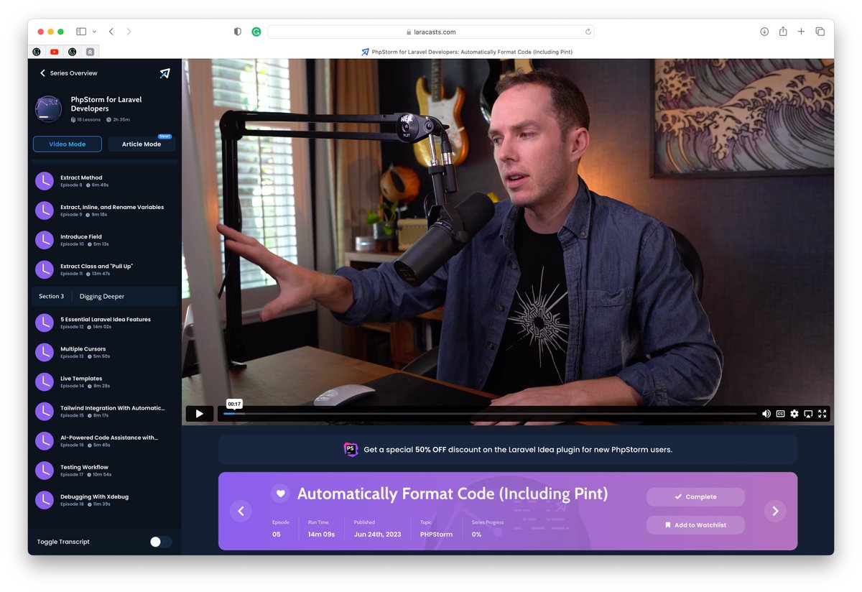Click the PHPStorm topic link

(436, 535)
